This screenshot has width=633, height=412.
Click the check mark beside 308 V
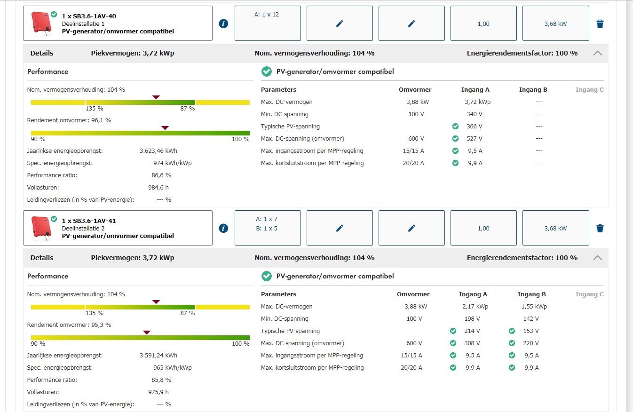453,343
